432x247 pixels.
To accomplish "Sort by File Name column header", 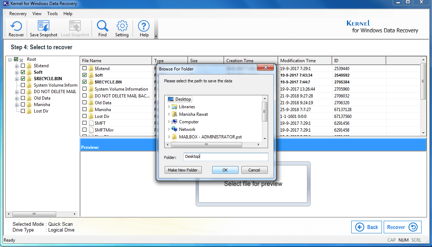I will click(x=116, y=60).
